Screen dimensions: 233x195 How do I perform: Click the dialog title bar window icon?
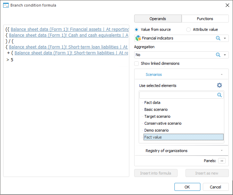(x=6, y=5)
